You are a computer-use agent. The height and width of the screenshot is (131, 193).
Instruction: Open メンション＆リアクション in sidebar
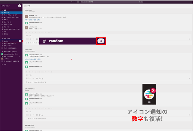pos(11,17)
